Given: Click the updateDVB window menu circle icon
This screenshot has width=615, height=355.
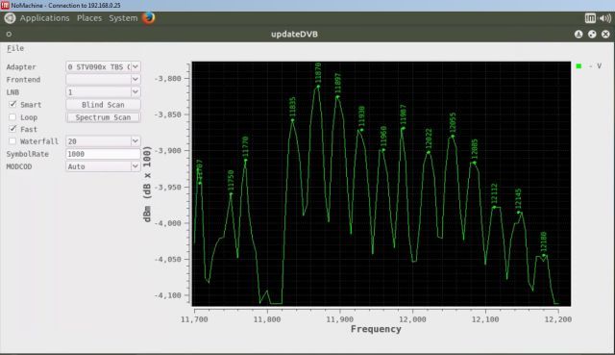Looking at the screenshot, I should (9, 35).
